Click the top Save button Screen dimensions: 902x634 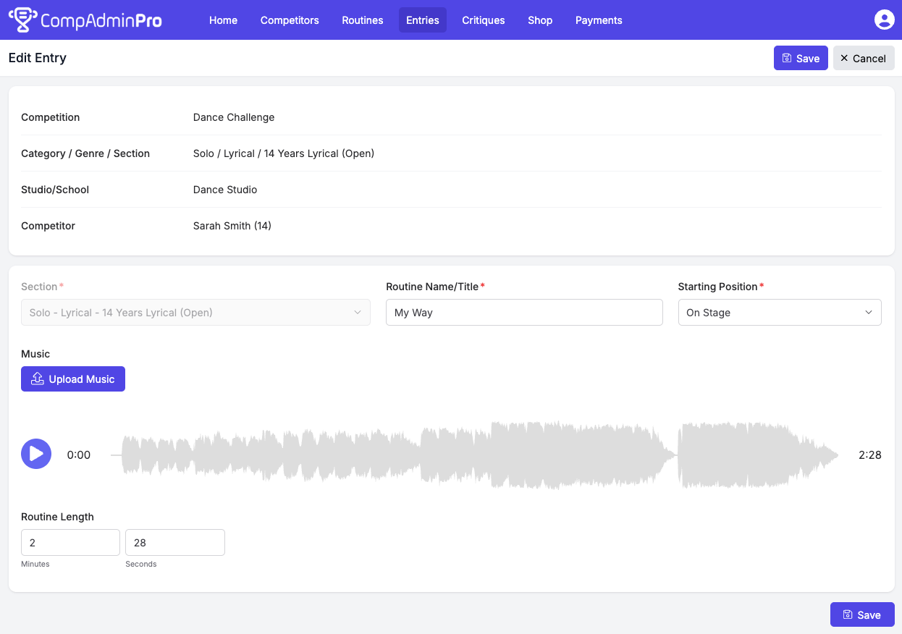click(x=801, y=59)
